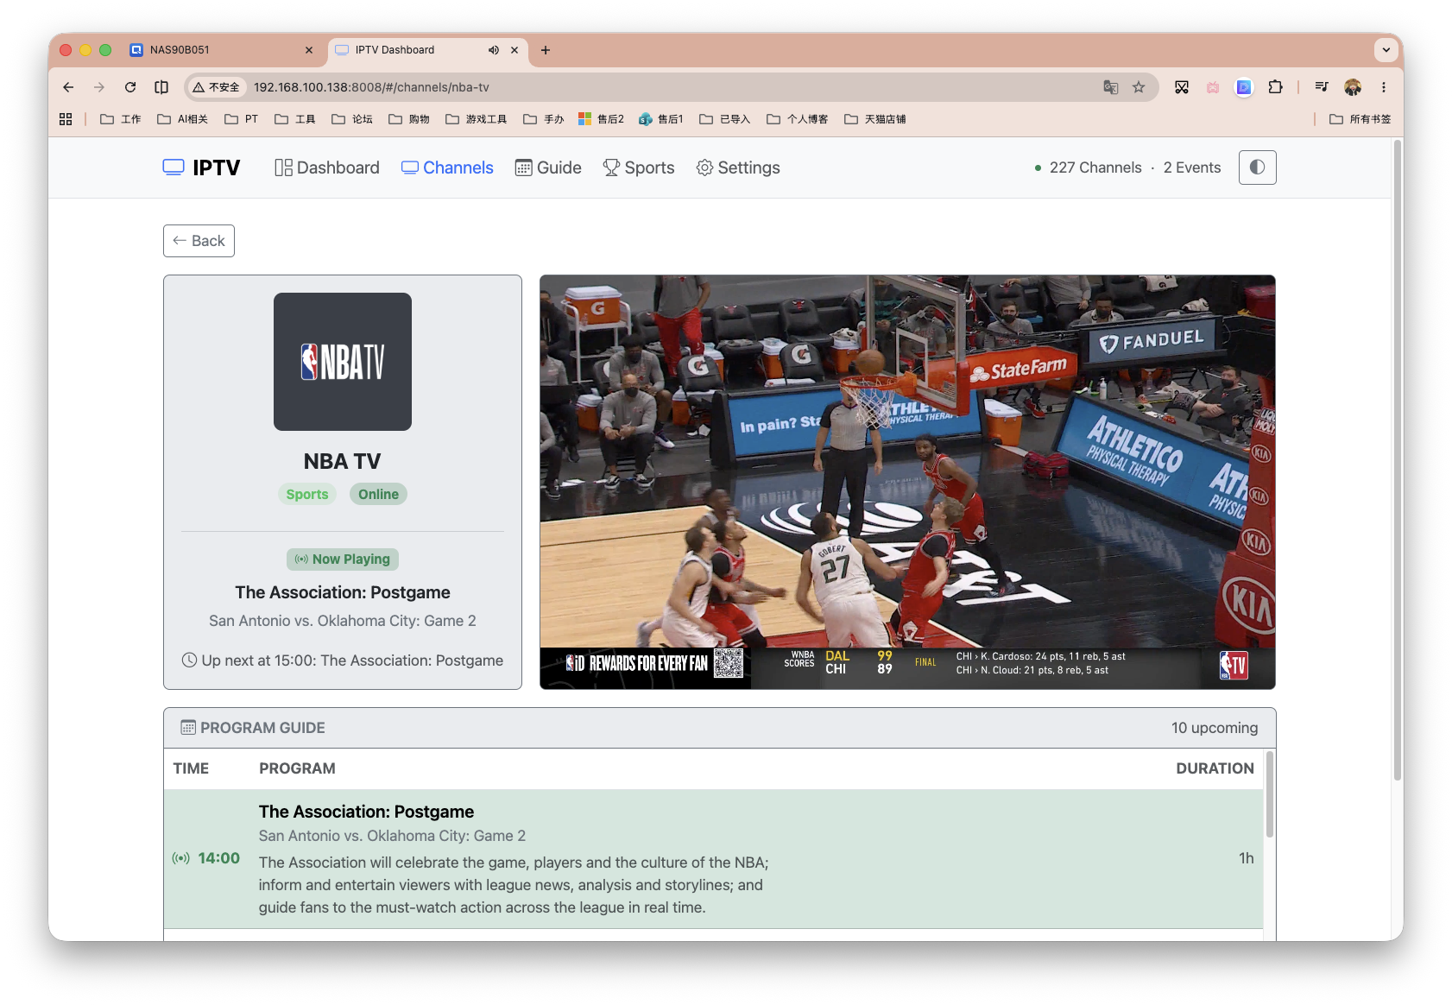
Task: Click the page vertical scrollbar
Action: [x=1398, y=460]
